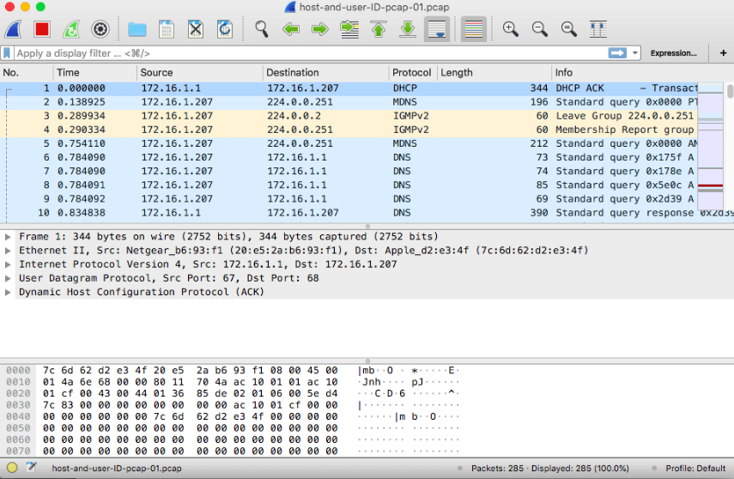The image size is (734, 479).
Task: Save this capture file icon
Action: tap(167, 29)
